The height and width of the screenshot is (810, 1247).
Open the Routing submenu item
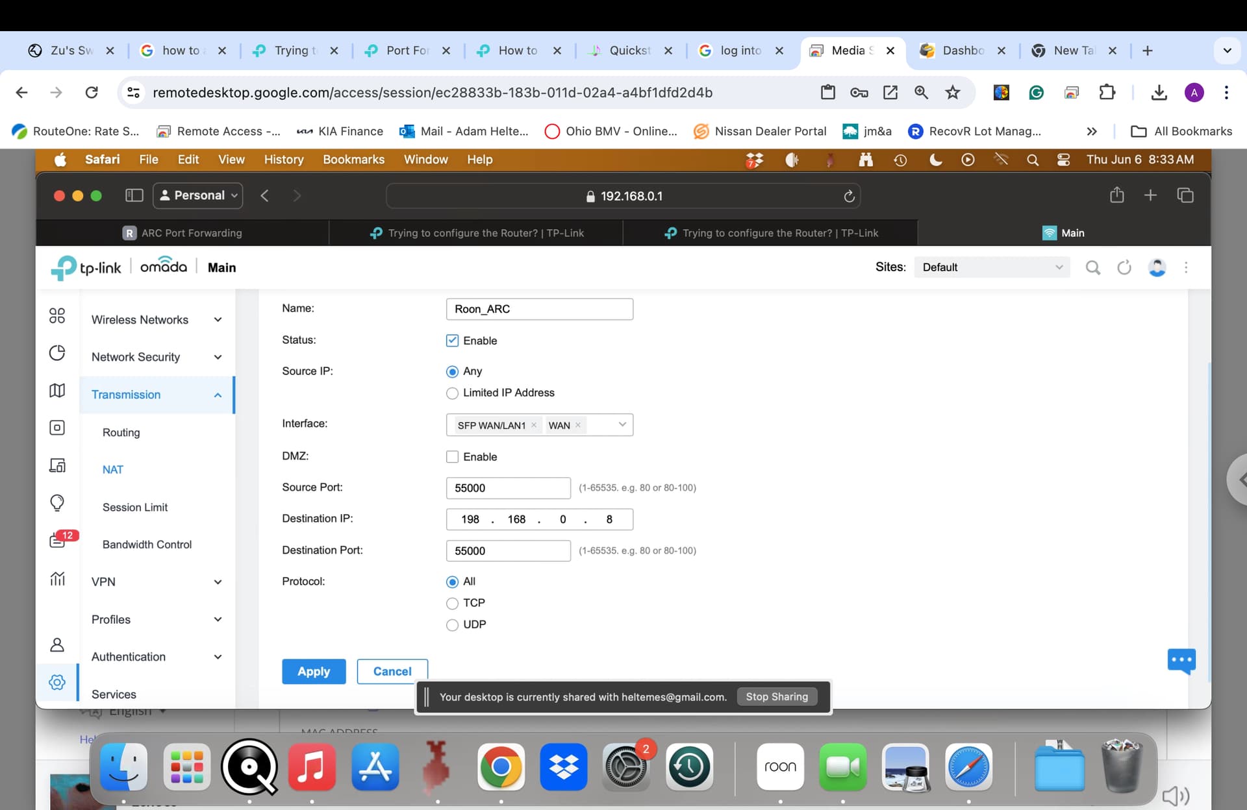point(121,432)
